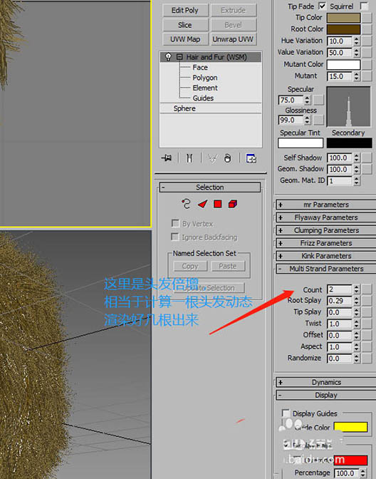Image resolution: width=376 pixels, height=479 pixels.
Task: Select Face sub-object red triangle icon
Action: click(x=203, y=204)
